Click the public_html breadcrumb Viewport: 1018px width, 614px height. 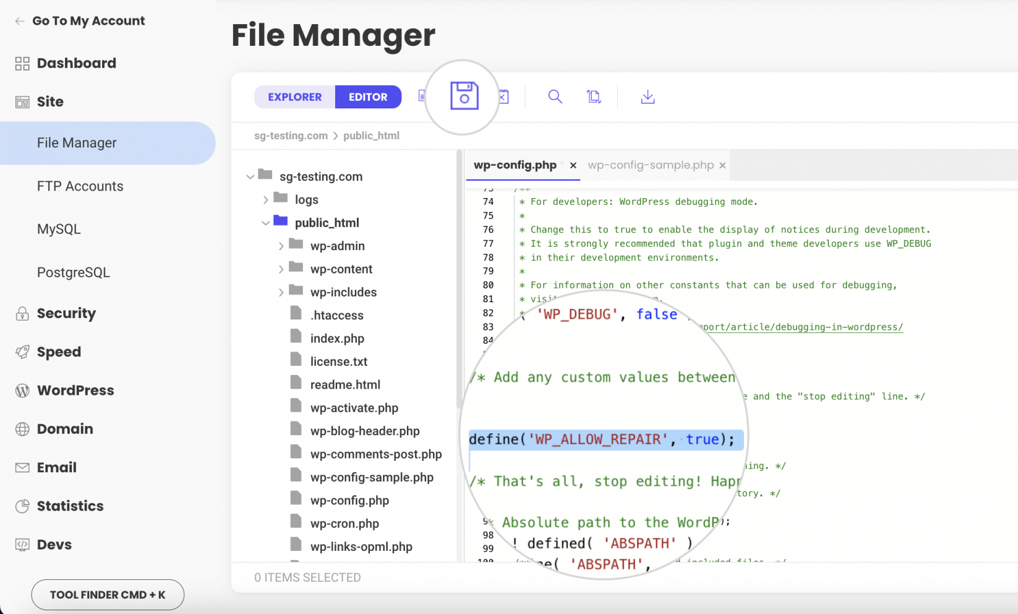coord(371,136)
